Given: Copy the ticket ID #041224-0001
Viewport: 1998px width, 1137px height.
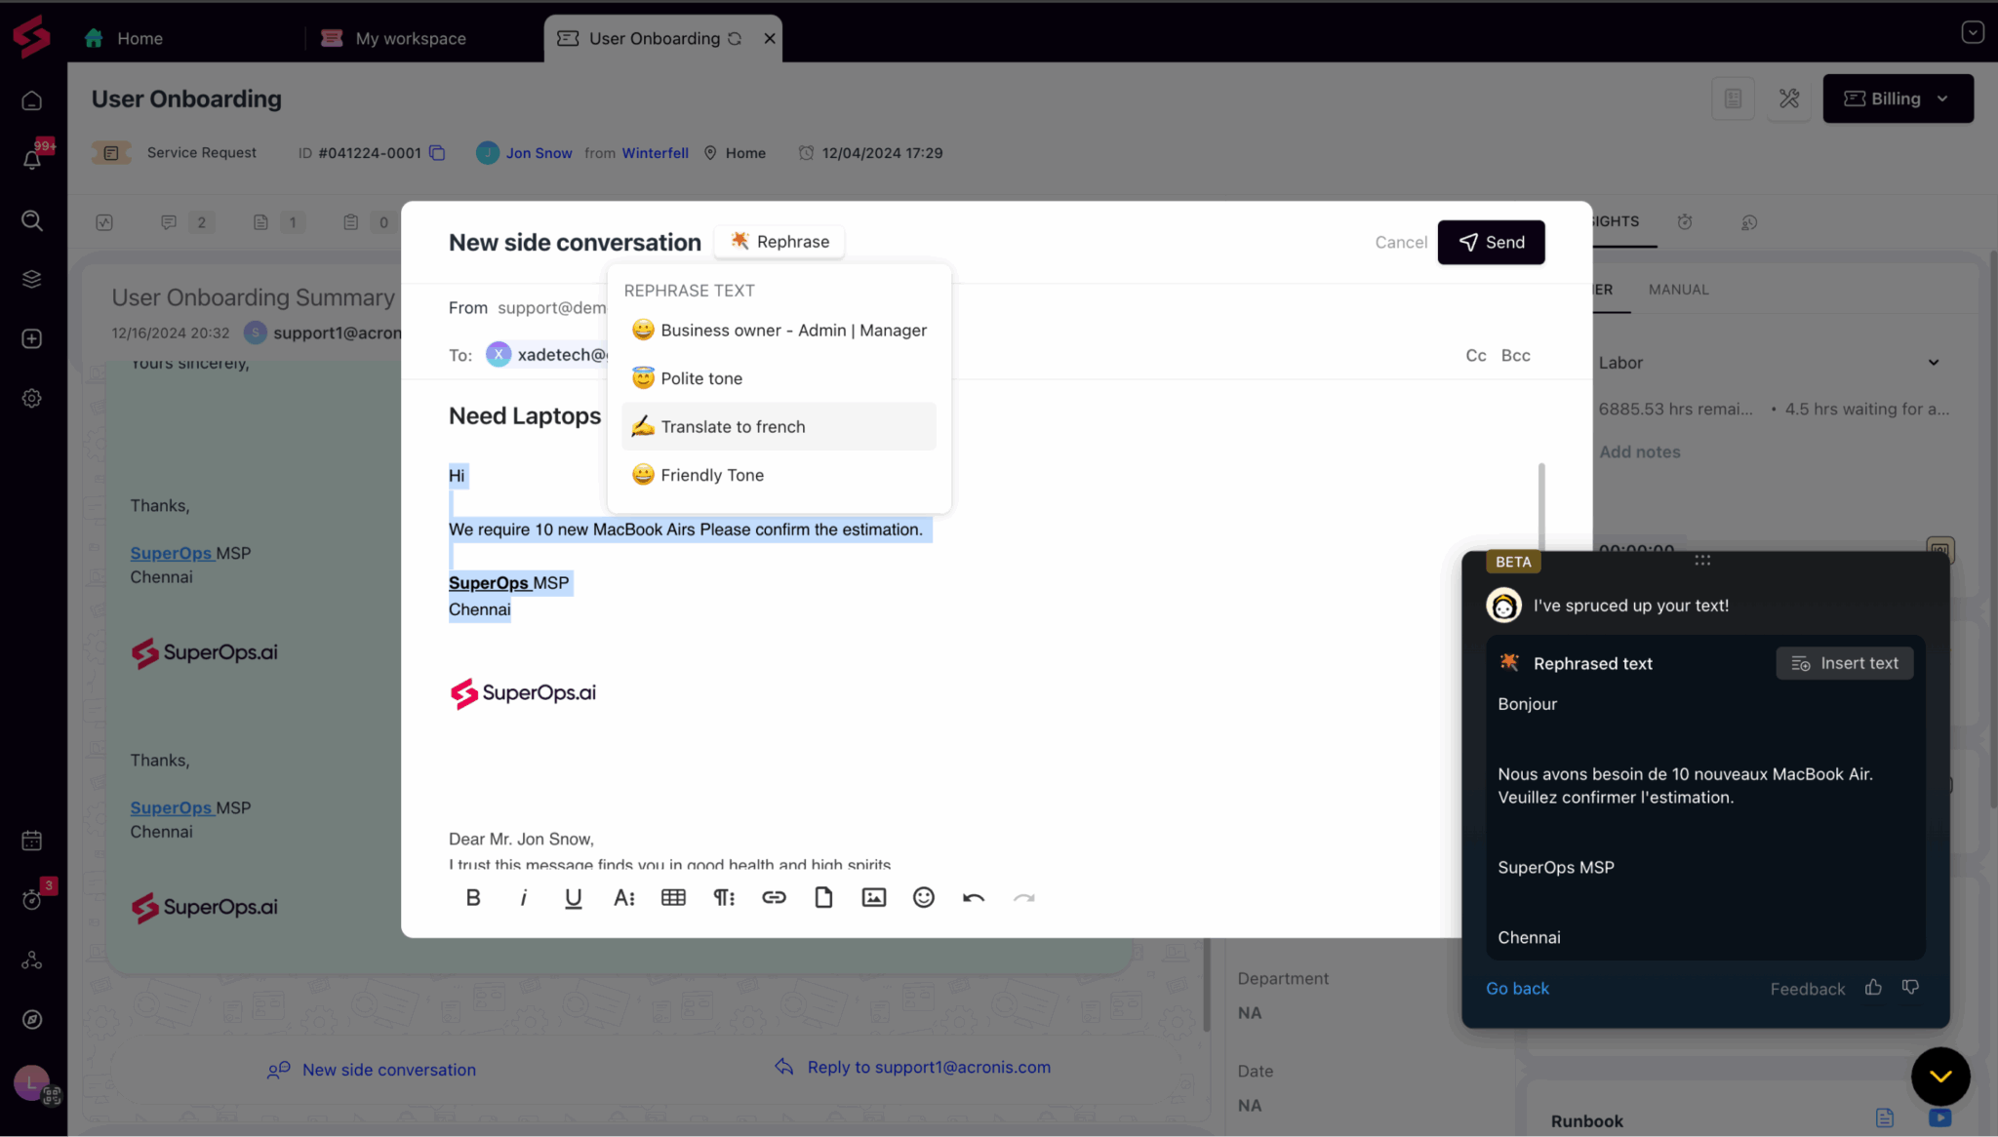Looking at the screenshot, I should coord(437,153).
